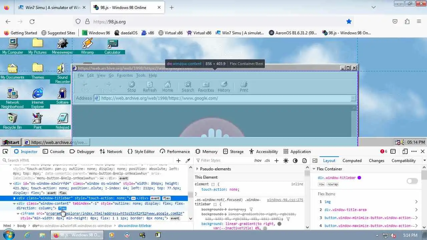Screen dimensions: 427x240
Task: Open windows-98.css:275 source link
Action: (x=285, y=200)
